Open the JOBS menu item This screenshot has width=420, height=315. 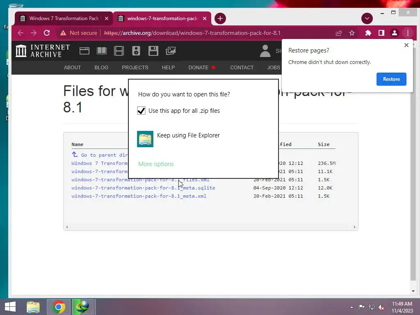274,68
